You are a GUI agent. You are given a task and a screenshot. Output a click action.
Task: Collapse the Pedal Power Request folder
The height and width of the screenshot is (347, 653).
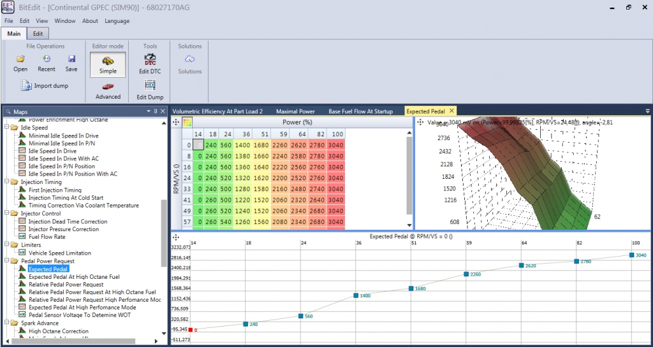click(6, 261)
